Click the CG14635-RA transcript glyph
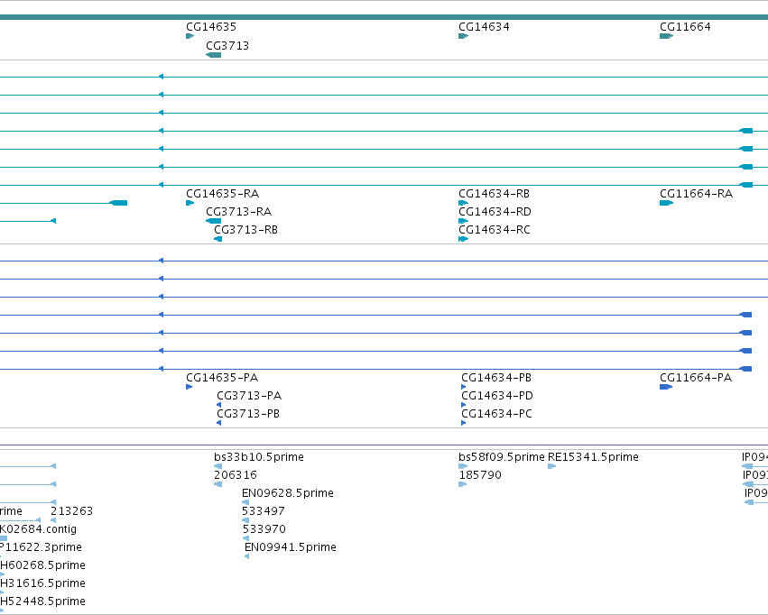 [x=190, y=203]
